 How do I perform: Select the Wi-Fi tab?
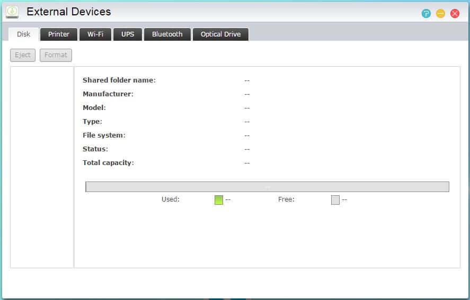click(x=95, y=34)
